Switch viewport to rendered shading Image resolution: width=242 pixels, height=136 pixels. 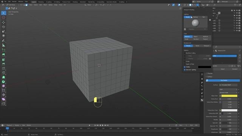click(x=195, y=5)
